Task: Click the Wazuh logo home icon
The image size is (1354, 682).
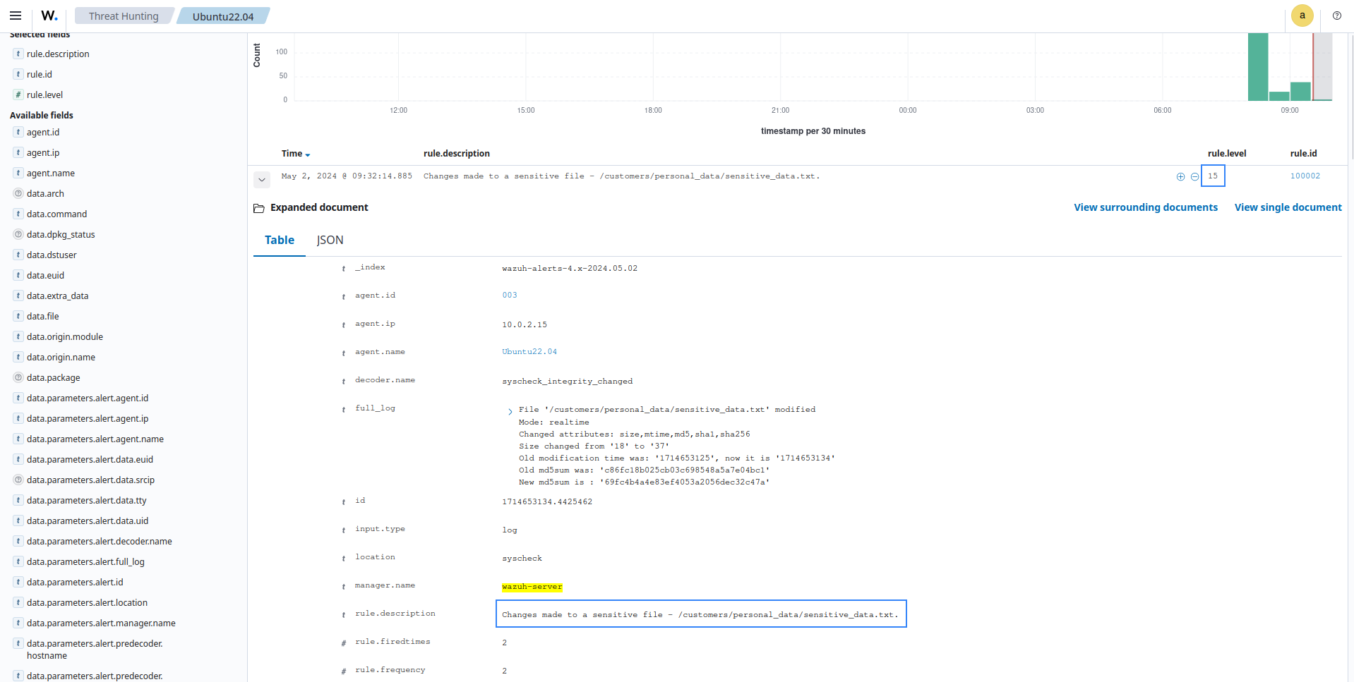Action: tap(49, 16)
